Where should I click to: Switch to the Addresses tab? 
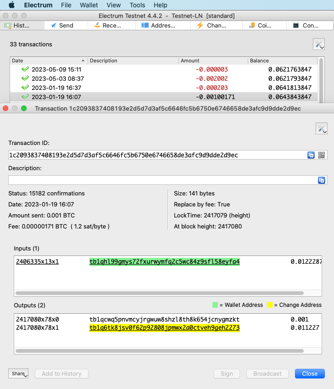tap(163, 26)
